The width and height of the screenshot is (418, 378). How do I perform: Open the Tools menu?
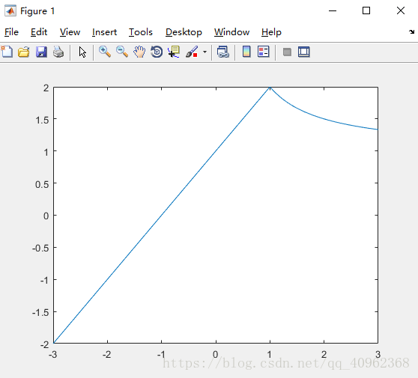tap(141, 32)
